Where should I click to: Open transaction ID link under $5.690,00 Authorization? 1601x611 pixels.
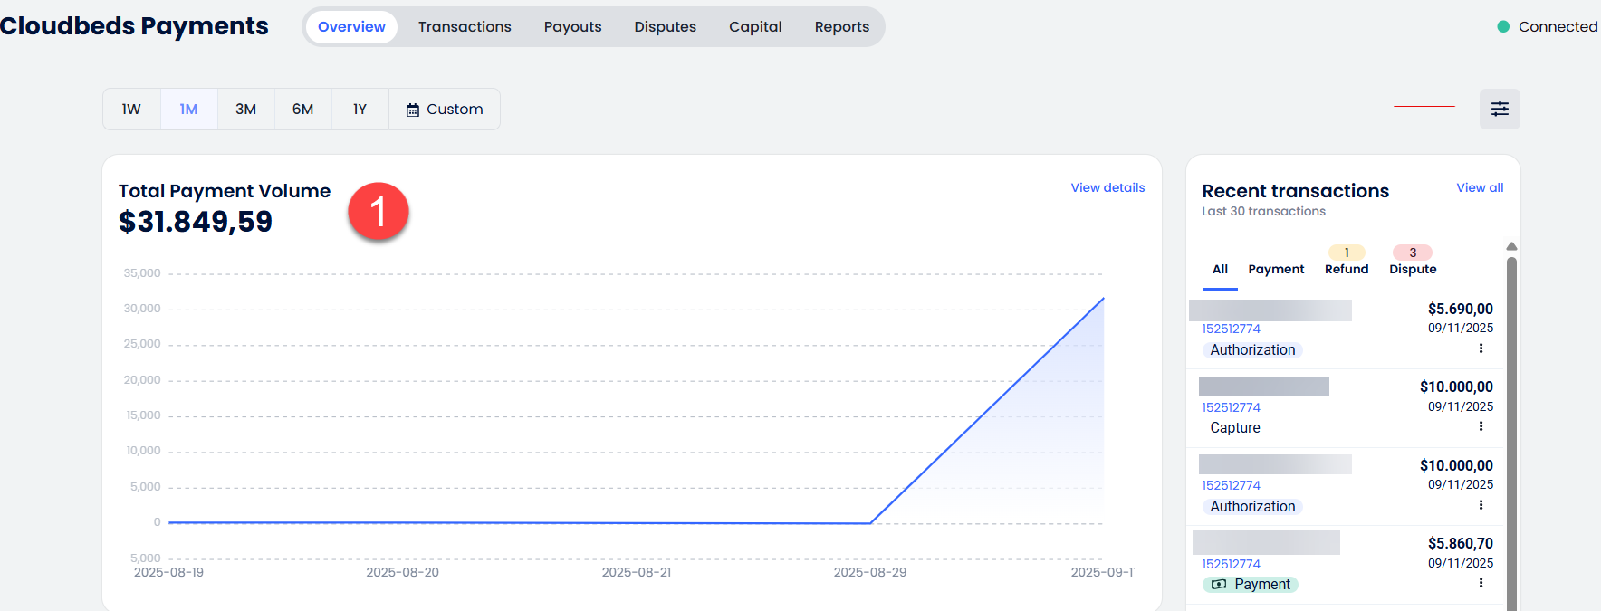click(x=1231, y=329)
